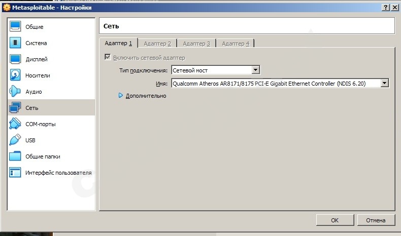Close the Настройки dialog window
This screenshot has width=401, height=236.
[x=395, y=8]
